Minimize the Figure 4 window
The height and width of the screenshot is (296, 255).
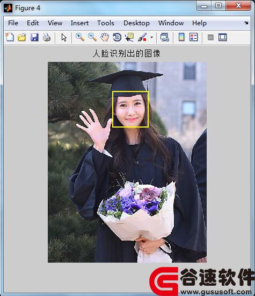204,6
